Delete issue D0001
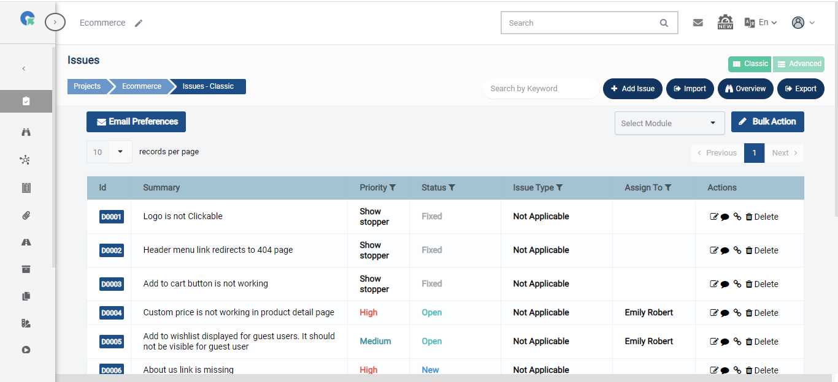This screenshot has height=382, width=838. (762, 217)
